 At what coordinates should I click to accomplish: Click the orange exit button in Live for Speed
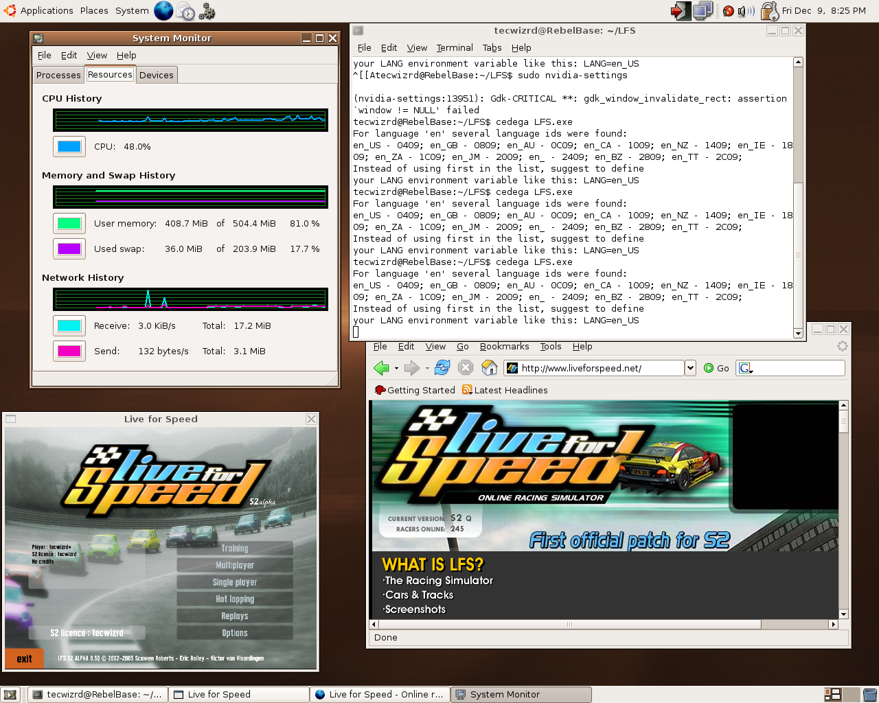click(x=25, y=658)
